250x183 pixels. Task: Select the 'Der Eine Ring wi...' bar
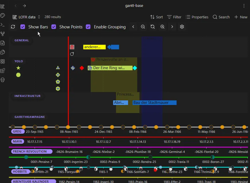coord(110,68)
